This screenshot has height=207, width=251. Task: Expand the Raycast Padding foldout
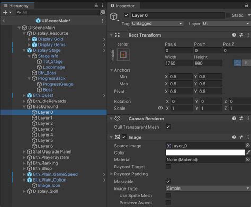coord(111,174)
